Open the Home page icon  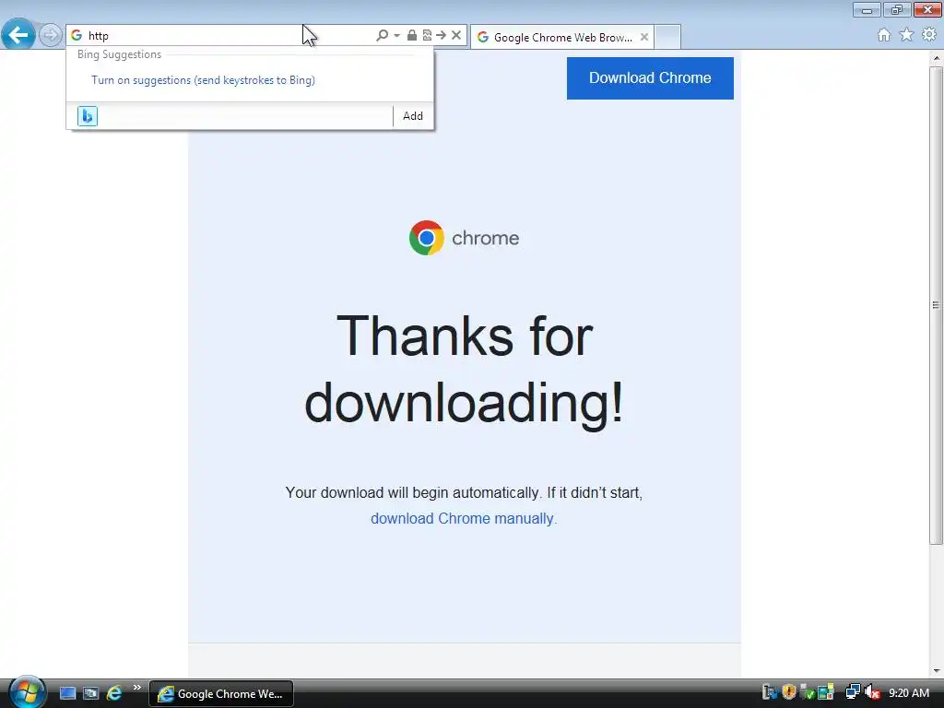coord(884,35)
